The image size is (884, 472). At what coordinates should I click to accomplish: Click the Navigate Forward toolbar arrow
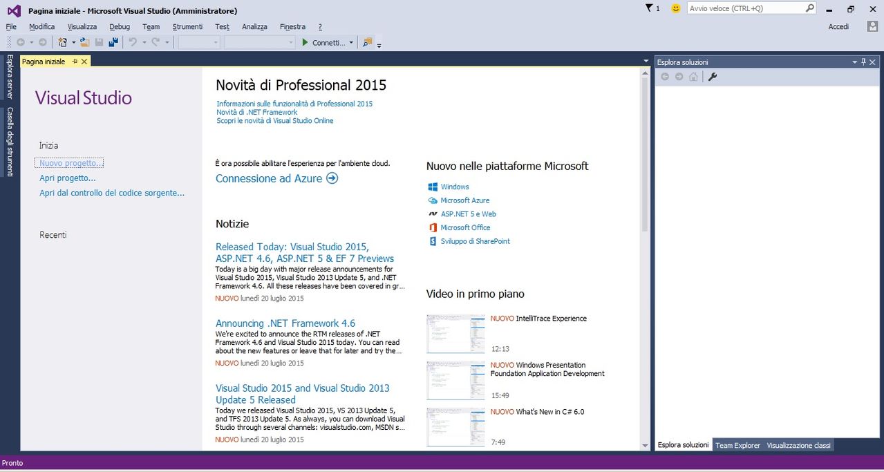(43, 42)
